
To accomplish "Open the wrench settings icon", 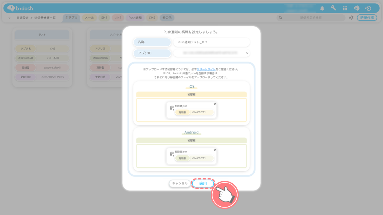I will [333, 8].
